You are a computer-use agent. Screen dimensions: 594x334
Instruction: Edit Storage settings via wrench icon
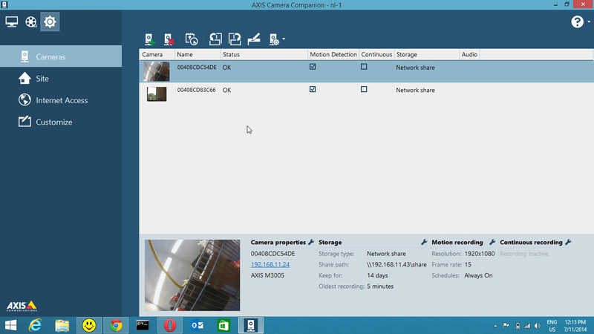pos(424,242)
